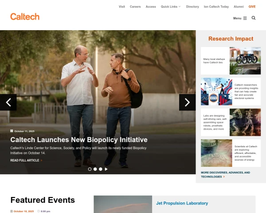
Task: Click the October 18, 2025 event date
Action: pos(23,211)
